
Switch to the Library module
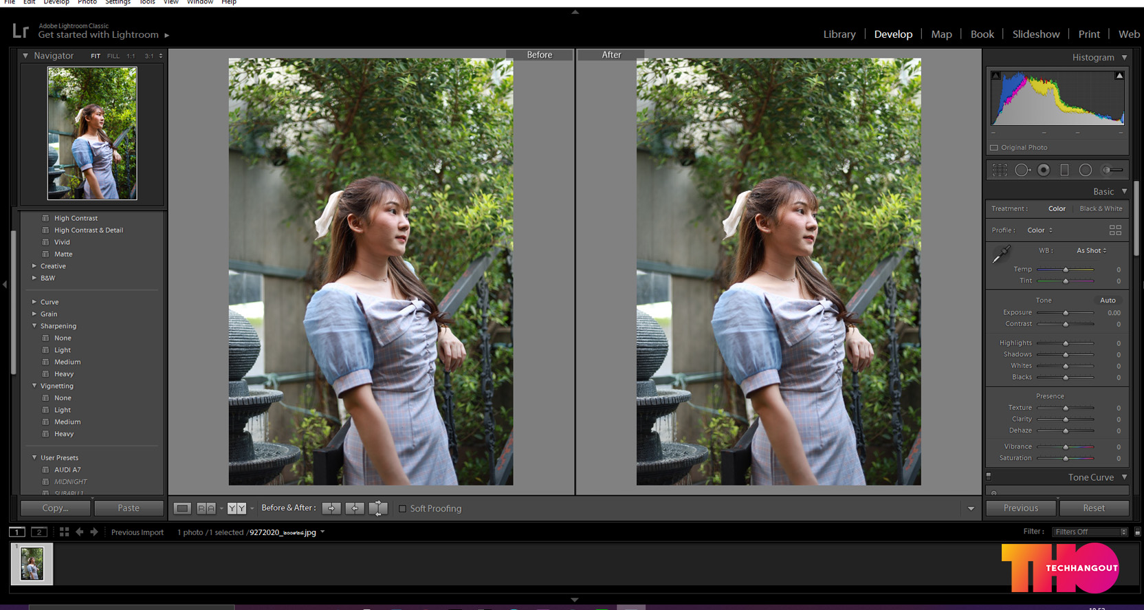(x=839, y=34)
